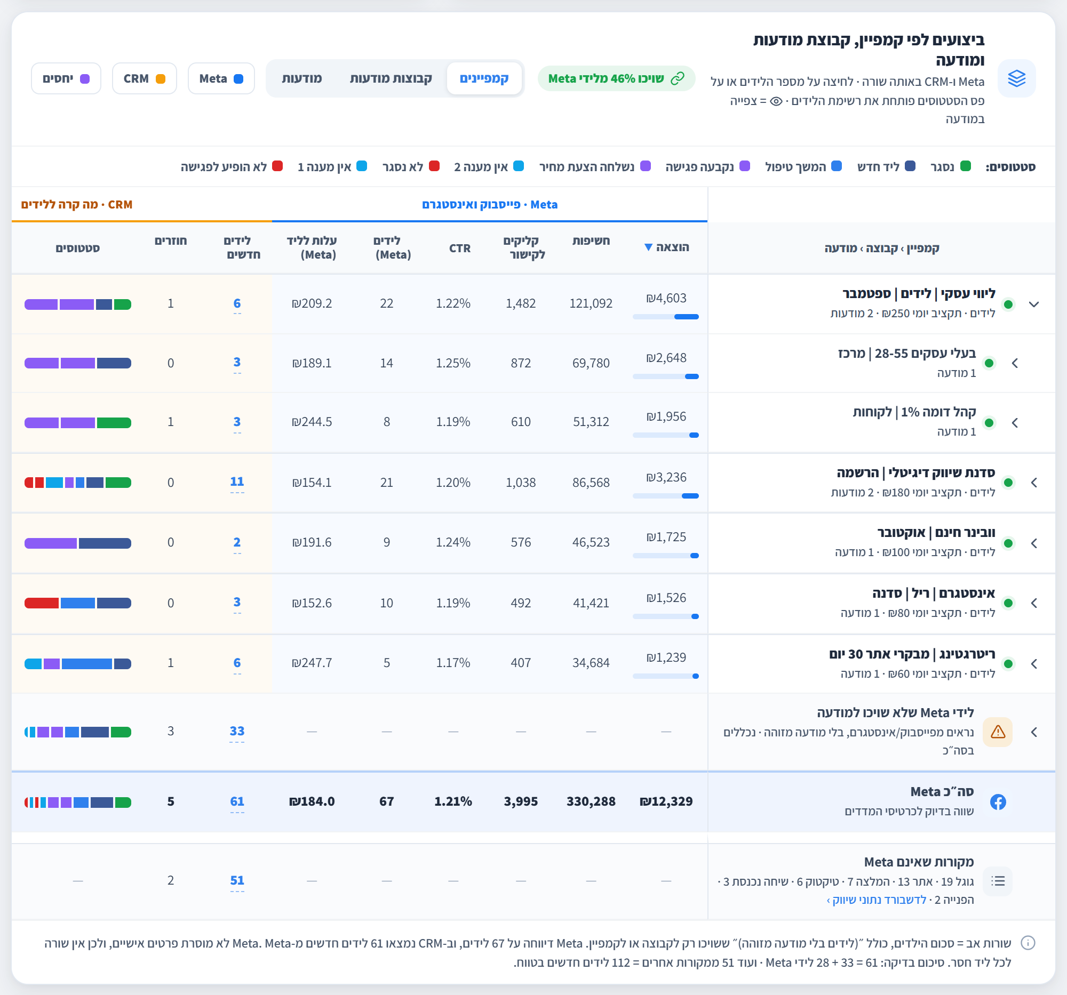Collapse the ליווי עסקי | לידים | ספטמבר campaign

(1034, 304)
